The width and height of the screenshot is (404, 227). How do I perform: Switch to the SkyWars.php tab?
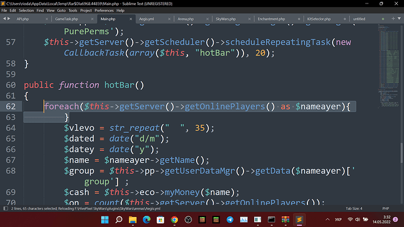tap(225, 19)
